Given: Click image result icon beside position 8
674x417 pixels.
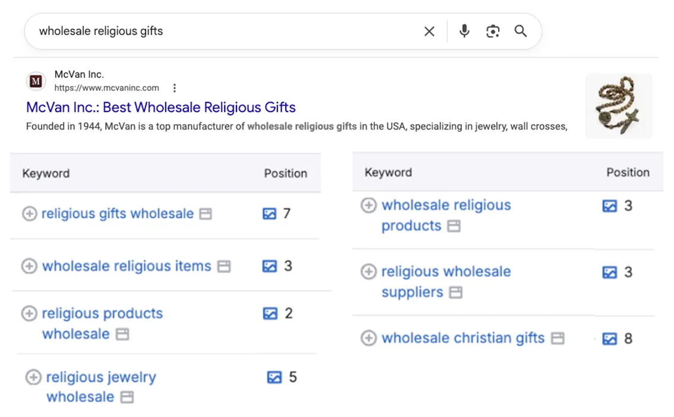Looking at the screenshot, I should click(x=610, y=339).
